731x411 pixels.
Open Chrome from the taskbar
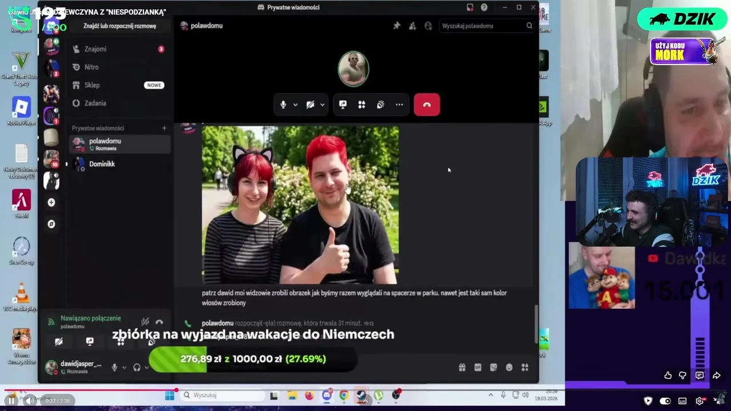click(344, 395)
